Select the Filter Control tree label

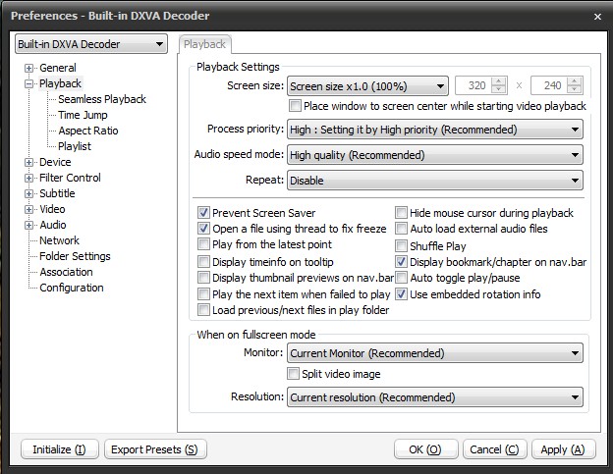coord(70,178)
